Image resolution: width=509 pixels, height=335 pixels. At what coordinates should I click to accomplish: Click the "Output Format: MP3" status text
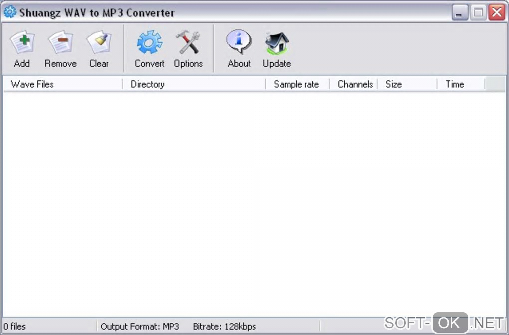(140, 326)
